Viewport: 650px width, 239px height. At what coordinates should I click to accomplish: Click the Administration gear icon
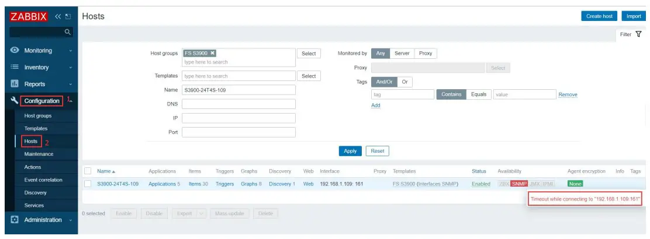[15, 220]
